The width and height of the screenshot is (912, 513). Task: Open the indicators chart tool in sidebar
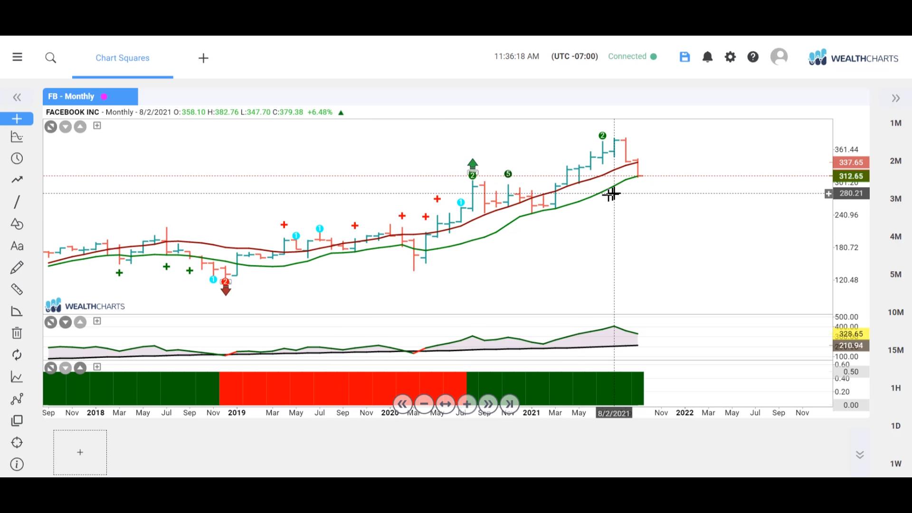tap(17, 137)
